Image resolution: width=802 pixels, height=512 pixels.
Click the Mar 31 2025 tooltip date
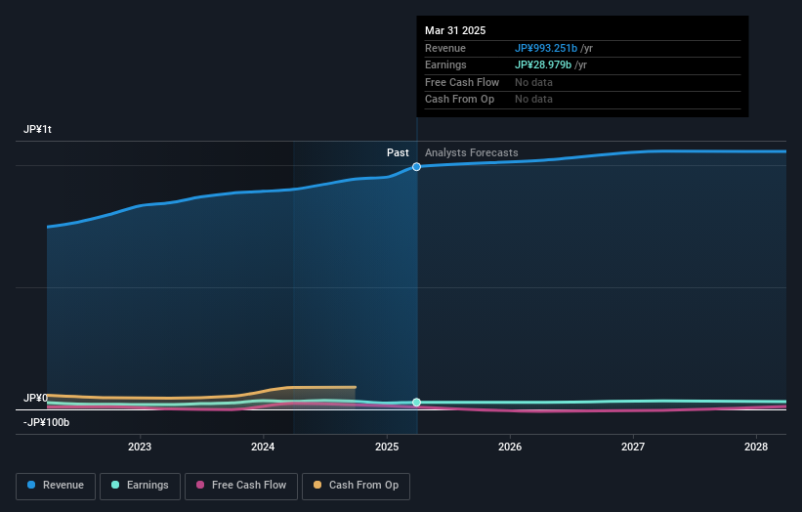455,30
